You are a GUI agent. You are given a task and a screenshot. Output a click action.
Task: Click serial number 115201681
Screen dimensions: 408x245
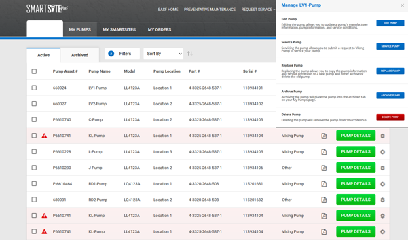(253, 184)
